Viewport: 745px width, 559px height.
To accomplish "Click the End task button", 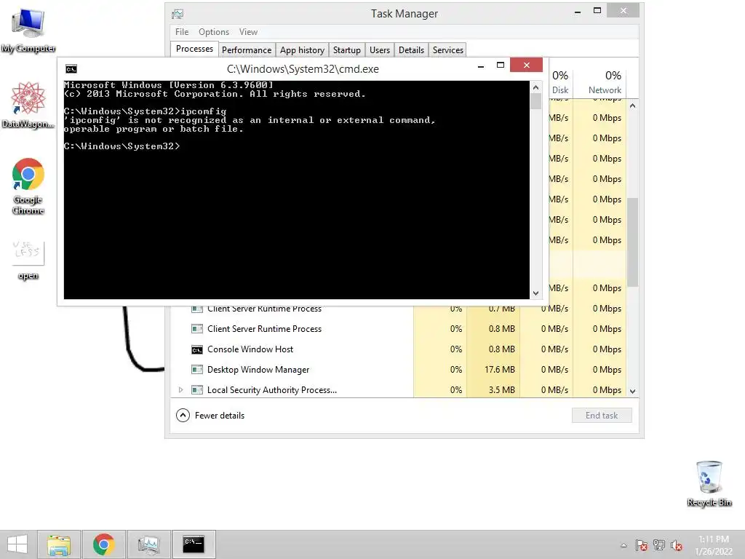I will pos(602,416).
